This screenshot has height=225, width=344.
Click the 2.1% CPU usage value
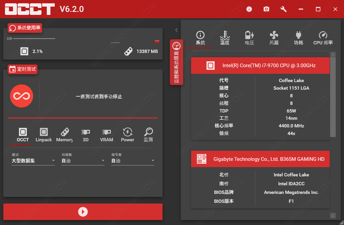[x=37, y=51]
